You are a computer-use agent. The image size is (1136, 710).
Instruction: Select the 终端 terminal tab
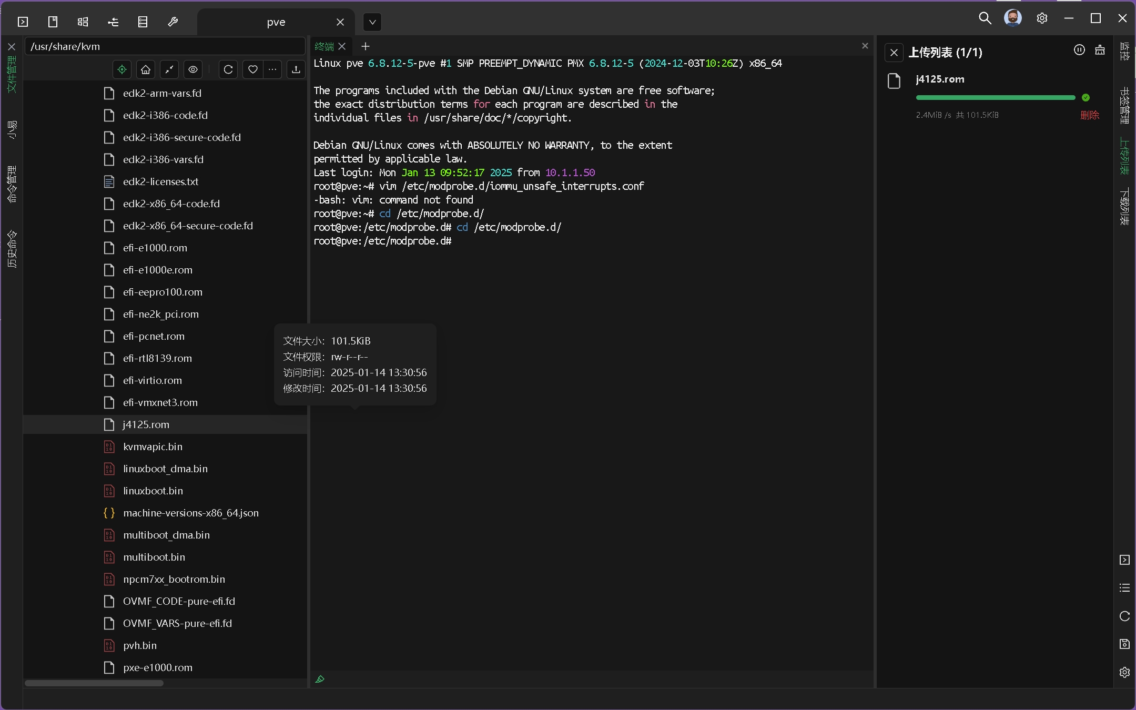[324, 46]
